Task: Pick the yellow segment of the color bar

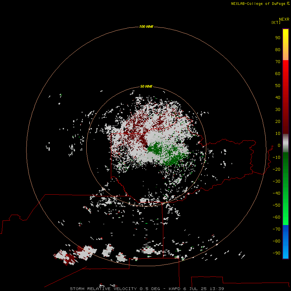Action: point(286,45)
